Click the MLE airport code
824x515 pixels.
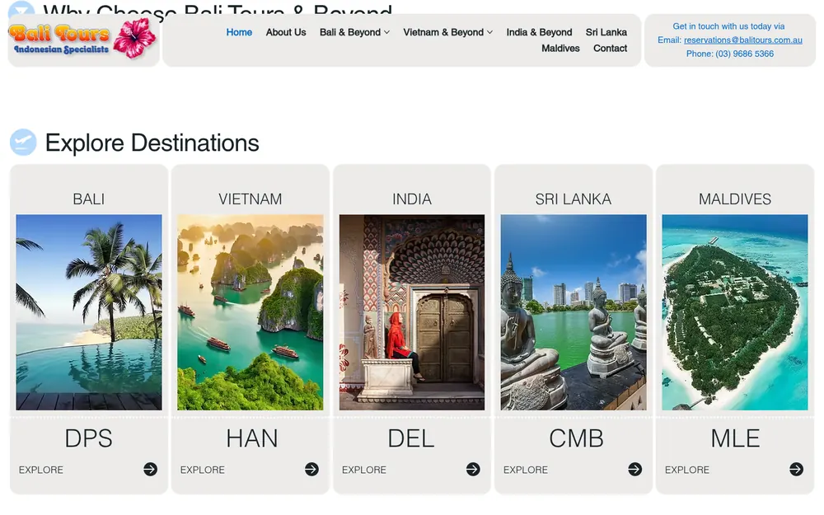tap(735, 438)
